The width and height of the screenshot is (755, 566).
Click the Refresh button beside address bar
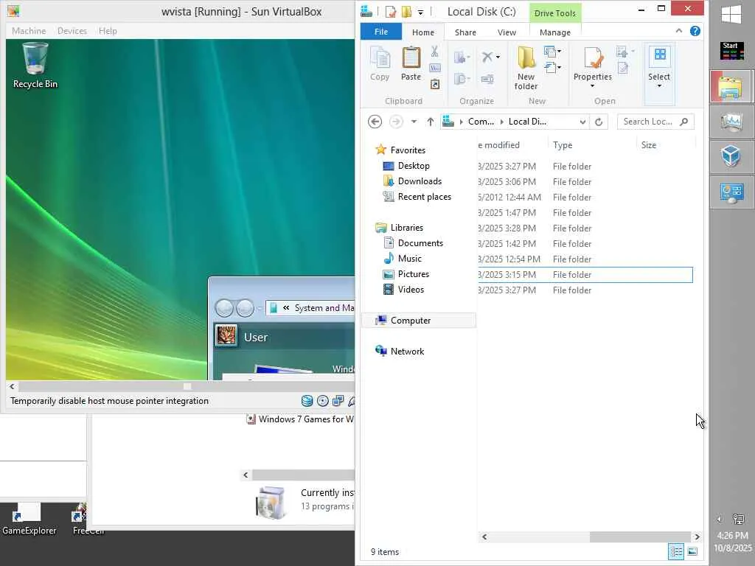click(x=599, y=122)
